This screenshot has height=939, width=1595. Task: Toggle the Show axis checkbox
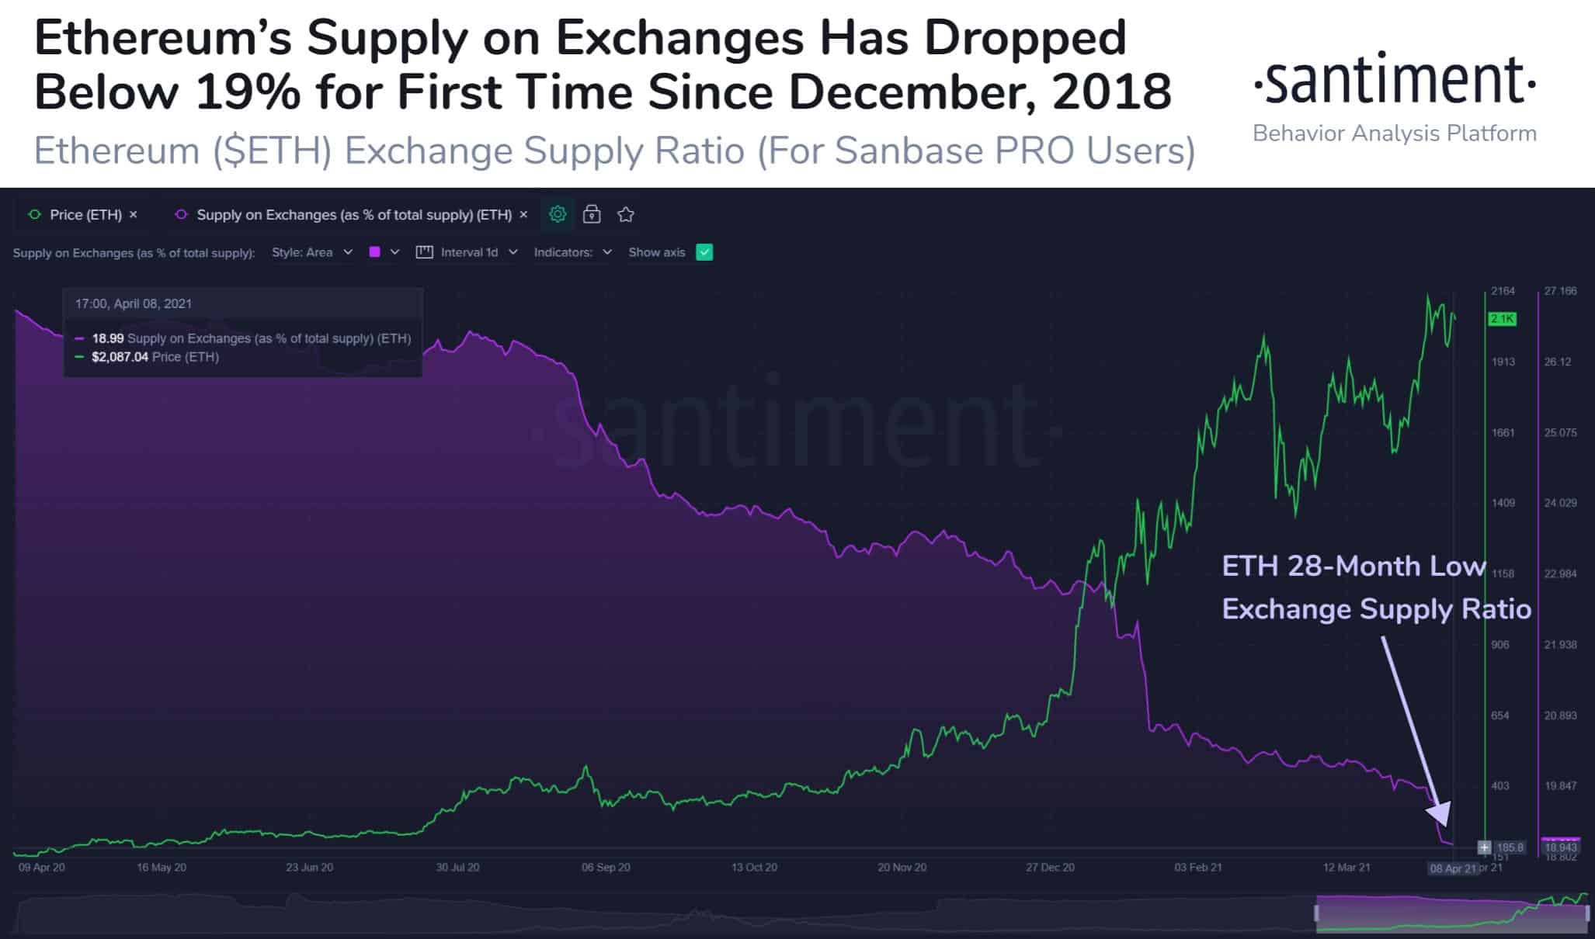click(704, 252)
